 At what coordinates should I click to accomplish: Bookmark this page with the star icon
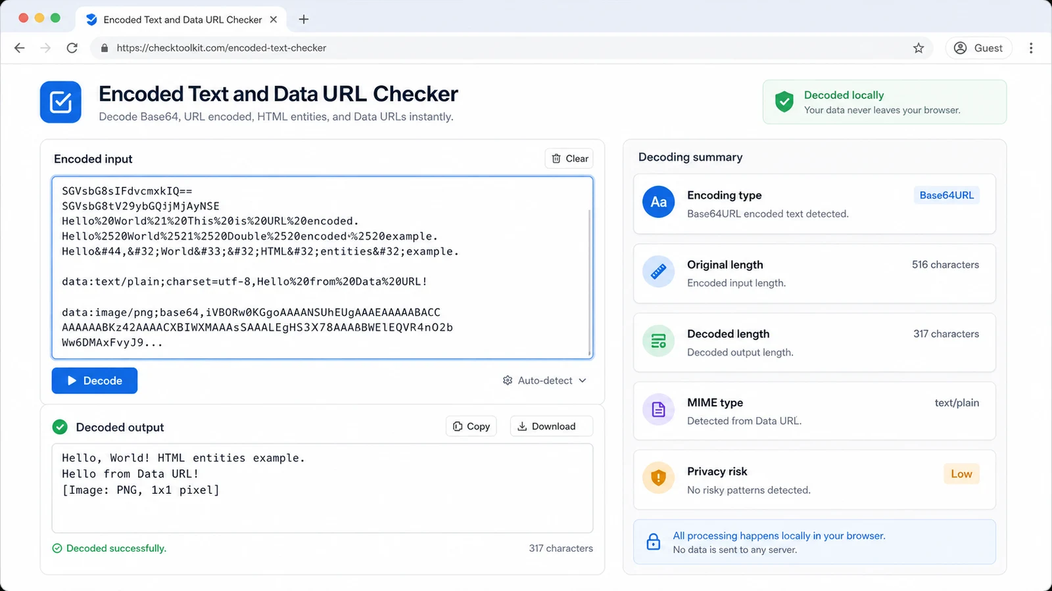(x=919, y=48)
